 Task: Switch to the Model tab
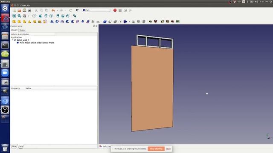(x=14, y=30)
